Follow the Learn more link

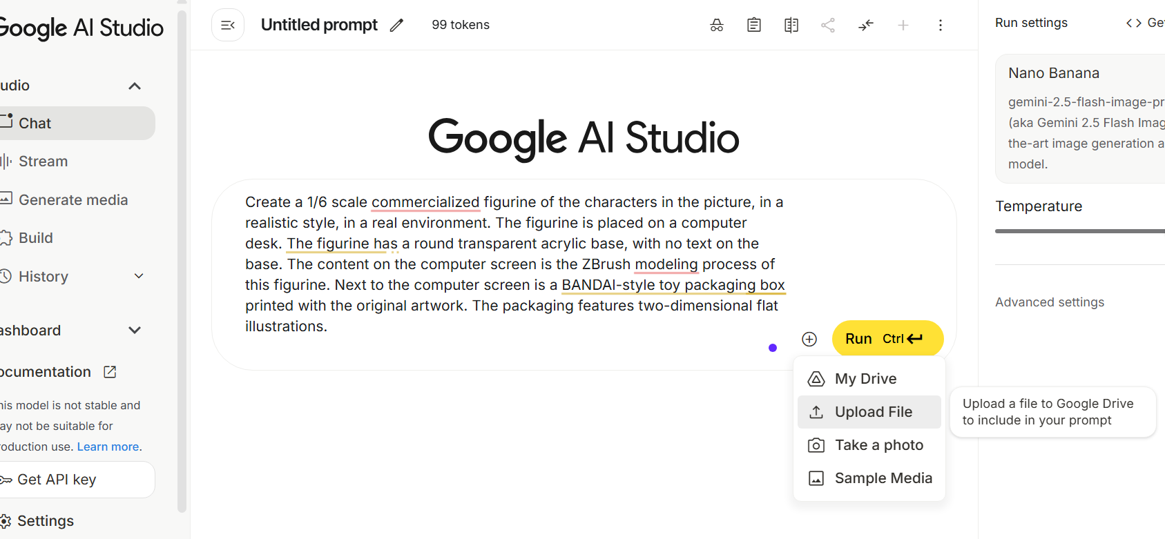coord(108,447)
